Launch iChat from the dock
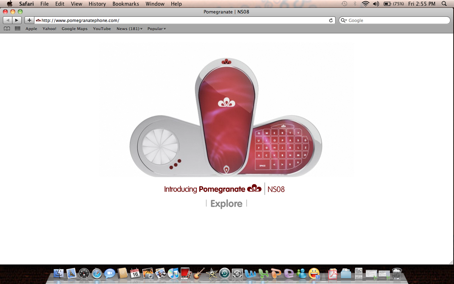454x284 pixels. click(110, 273)
